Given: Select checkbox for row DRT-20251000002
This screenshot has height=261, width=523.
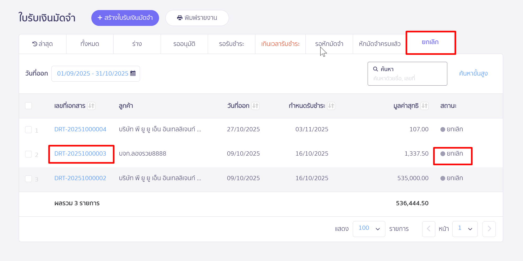Looking at the screenshot, I should coord(29,179).
